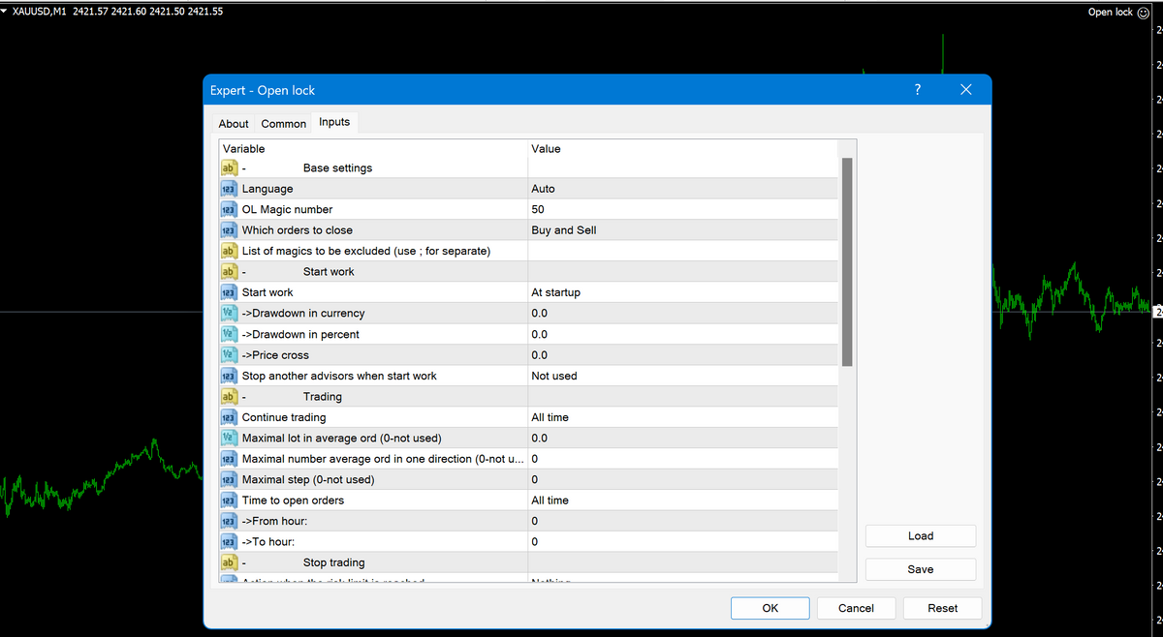Click the Base settings string icon
This screenshot has width=1163, height=637.
(x=230, y=168)
